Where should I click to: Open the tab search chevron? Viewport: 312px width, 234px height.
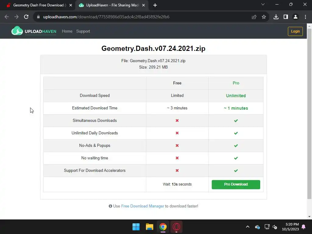point(263,4)
